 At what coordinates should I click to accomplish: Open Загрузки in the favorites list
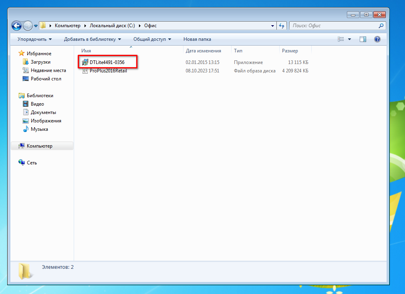coord(40,62)
